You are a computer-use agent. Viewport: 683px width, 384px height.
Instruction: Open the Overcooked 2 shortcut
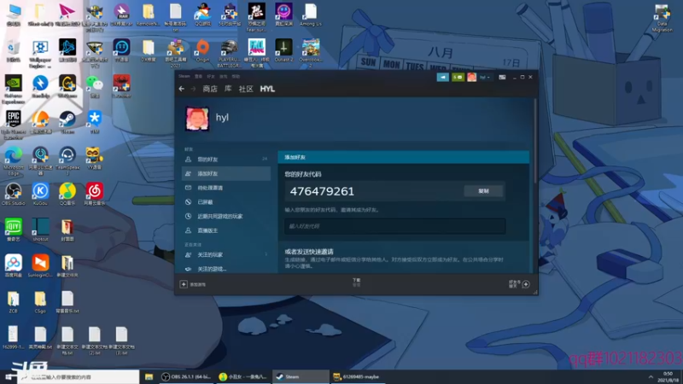coord(311,53)
